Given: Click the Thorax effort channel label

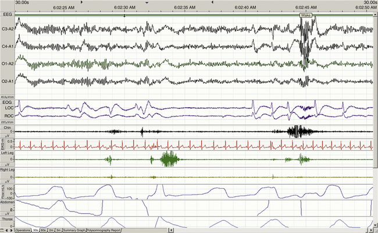Looking at the screenshot, I should [7, 220].
